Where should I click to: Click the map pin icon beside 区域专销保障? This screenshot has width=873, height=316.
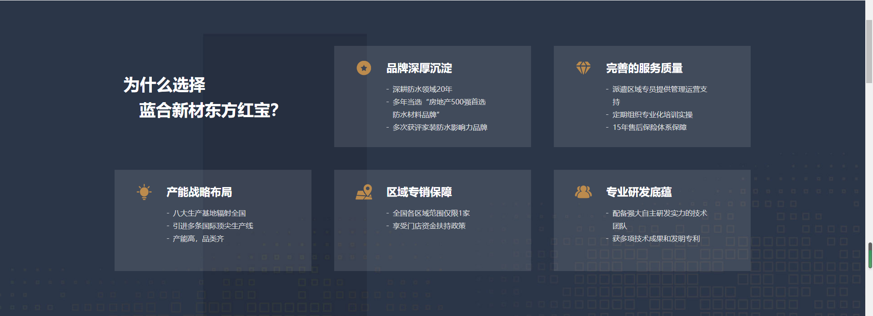point(364,192)
